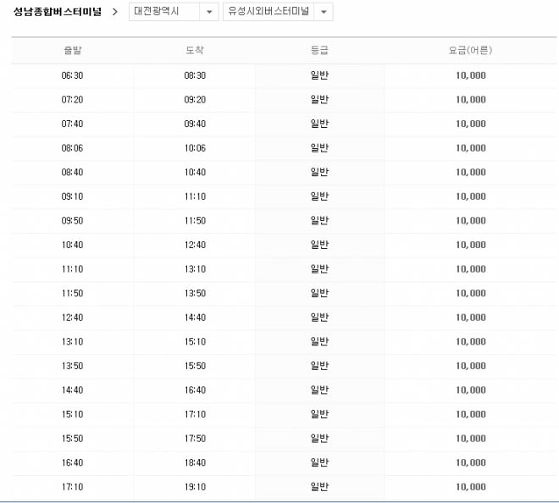Screen dimensions: 559x503
Task: Click the 18:40 arrival time
Action: pyautogui.click(x=195, y=462)
